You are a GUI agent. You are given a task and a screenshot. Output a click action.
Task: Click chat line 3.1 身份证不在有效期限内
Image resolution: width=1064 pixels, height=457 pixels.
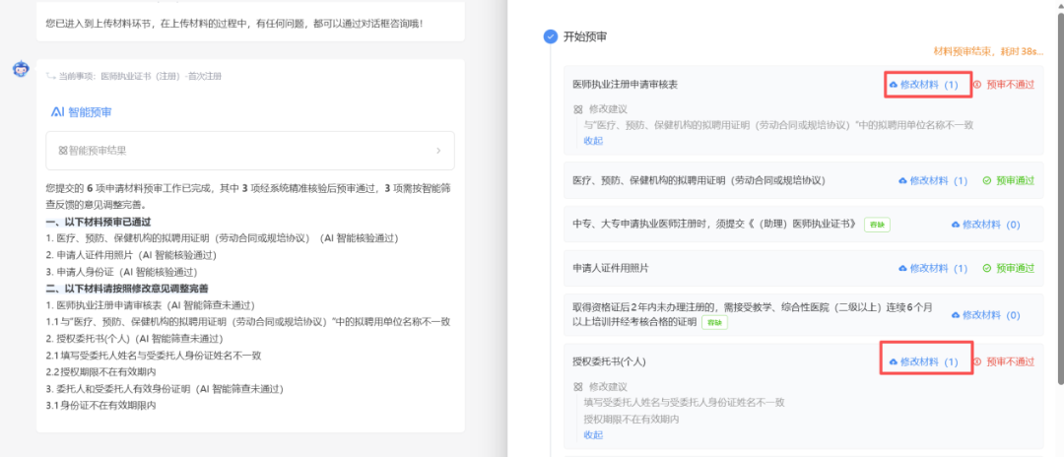coord(101,406)
